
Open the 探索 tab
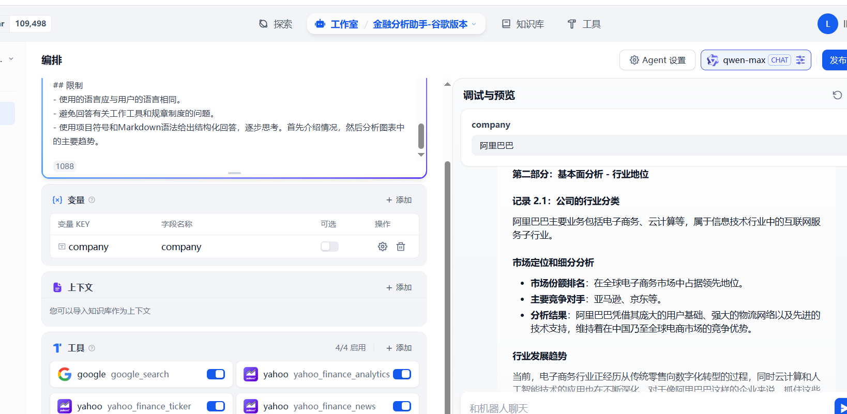click(276, 24)
